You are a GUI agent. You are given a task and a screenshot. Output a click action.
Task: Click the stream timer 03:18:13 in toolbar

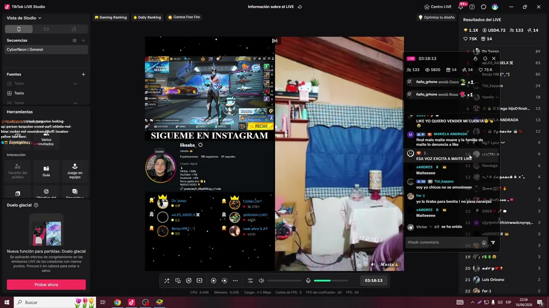(x=374, y=281)
